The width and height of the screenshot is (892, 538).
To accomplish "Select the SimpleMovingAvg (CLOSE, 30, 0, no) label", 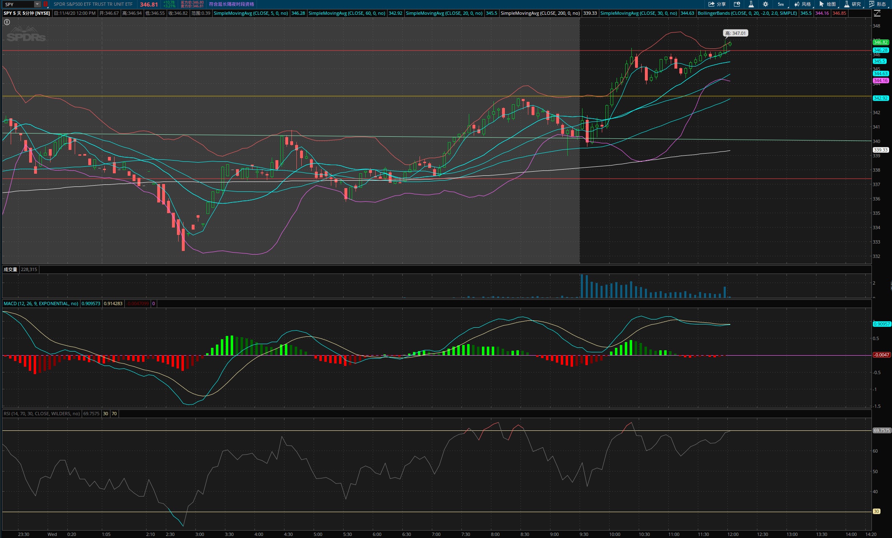I will click(639, 13).
